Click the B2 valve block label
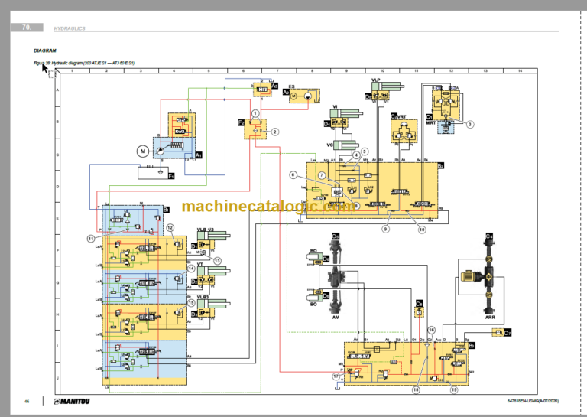Image resolution: width=587 pixels, height=417 pixels. (440, 165)
